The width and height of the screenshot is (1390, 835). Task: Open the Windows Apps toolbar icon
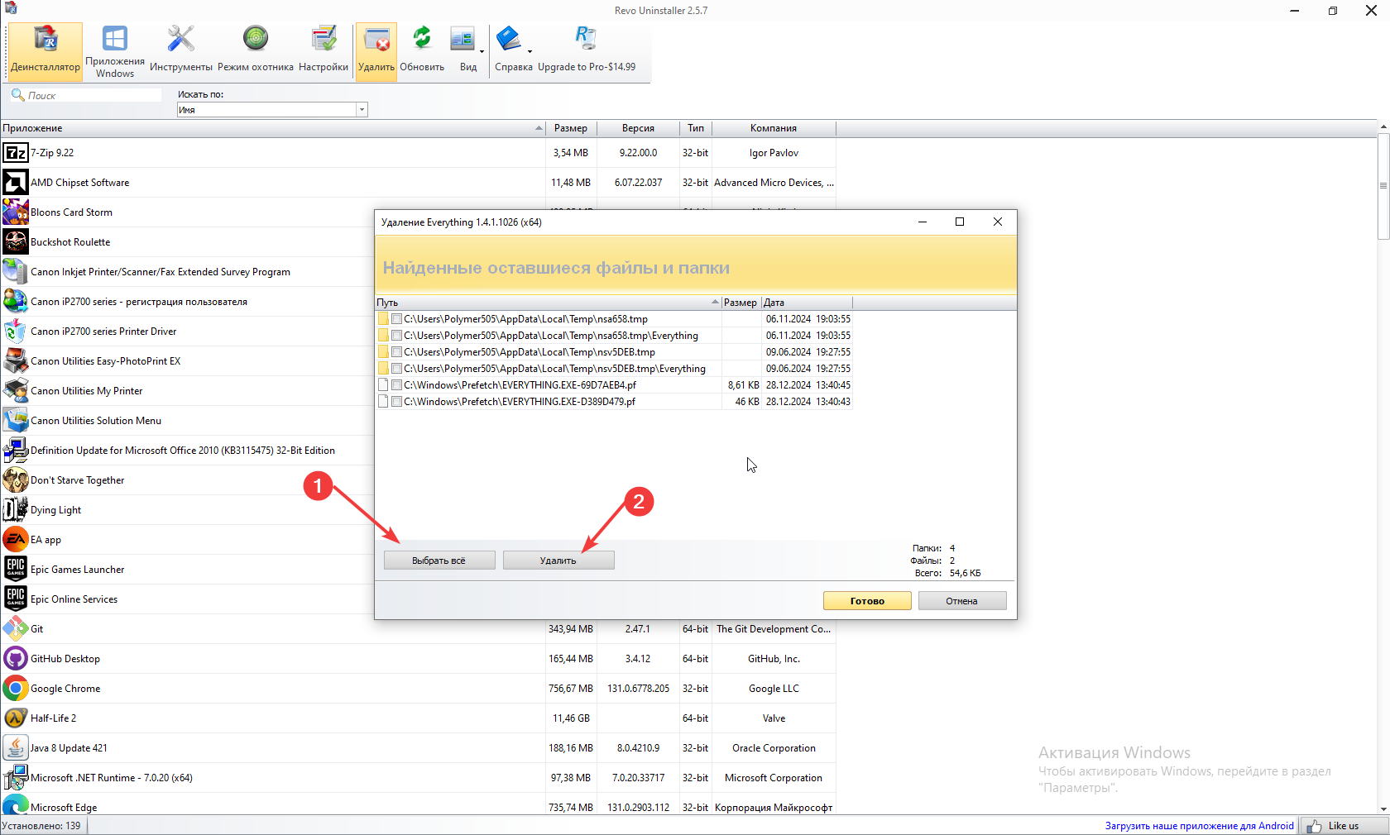[115, 39]
